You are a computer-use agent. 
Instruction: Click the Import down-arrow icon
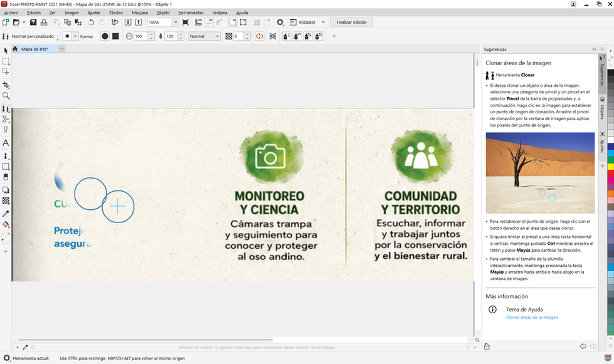coord(128,23)
